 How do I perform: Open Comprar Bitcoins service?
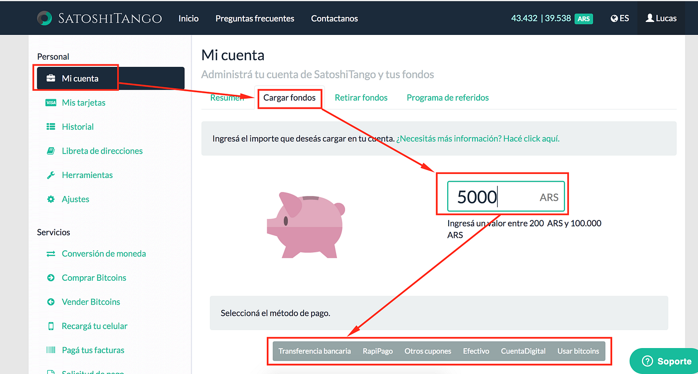94,278
